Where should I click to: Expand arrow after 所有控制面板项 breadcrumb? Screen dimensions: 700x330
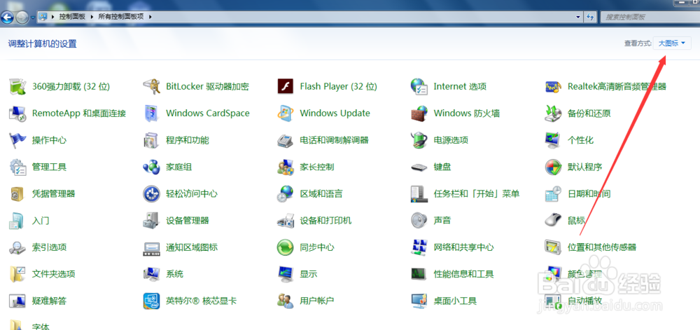(x=150, y=17)
